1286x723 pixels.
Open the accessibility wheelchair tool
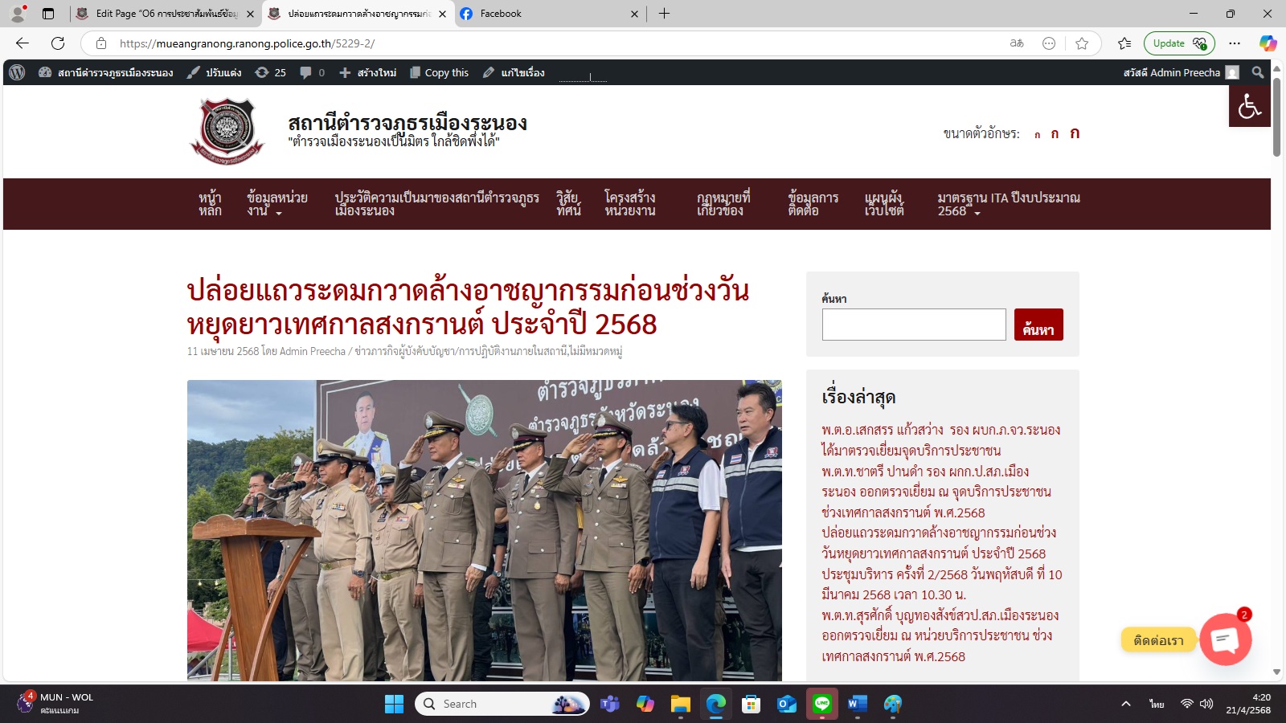tap(1249, 106)
